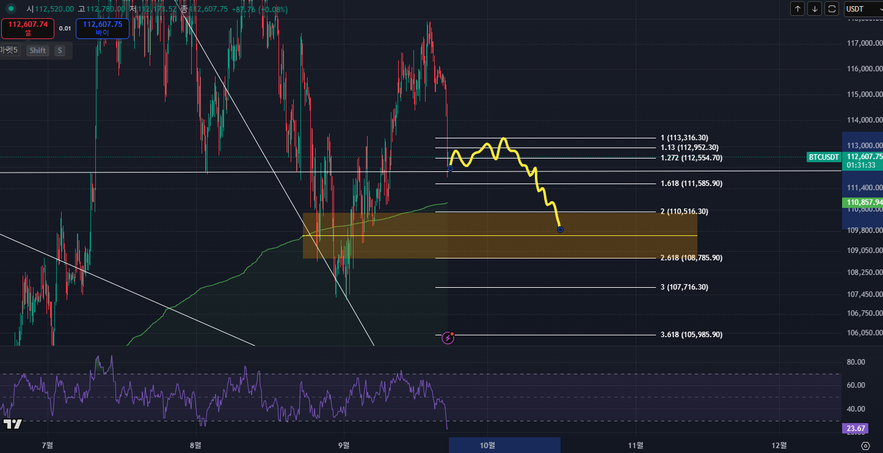
Task: Click the RSI 60.00 scale label
Action: click(855, 385)
